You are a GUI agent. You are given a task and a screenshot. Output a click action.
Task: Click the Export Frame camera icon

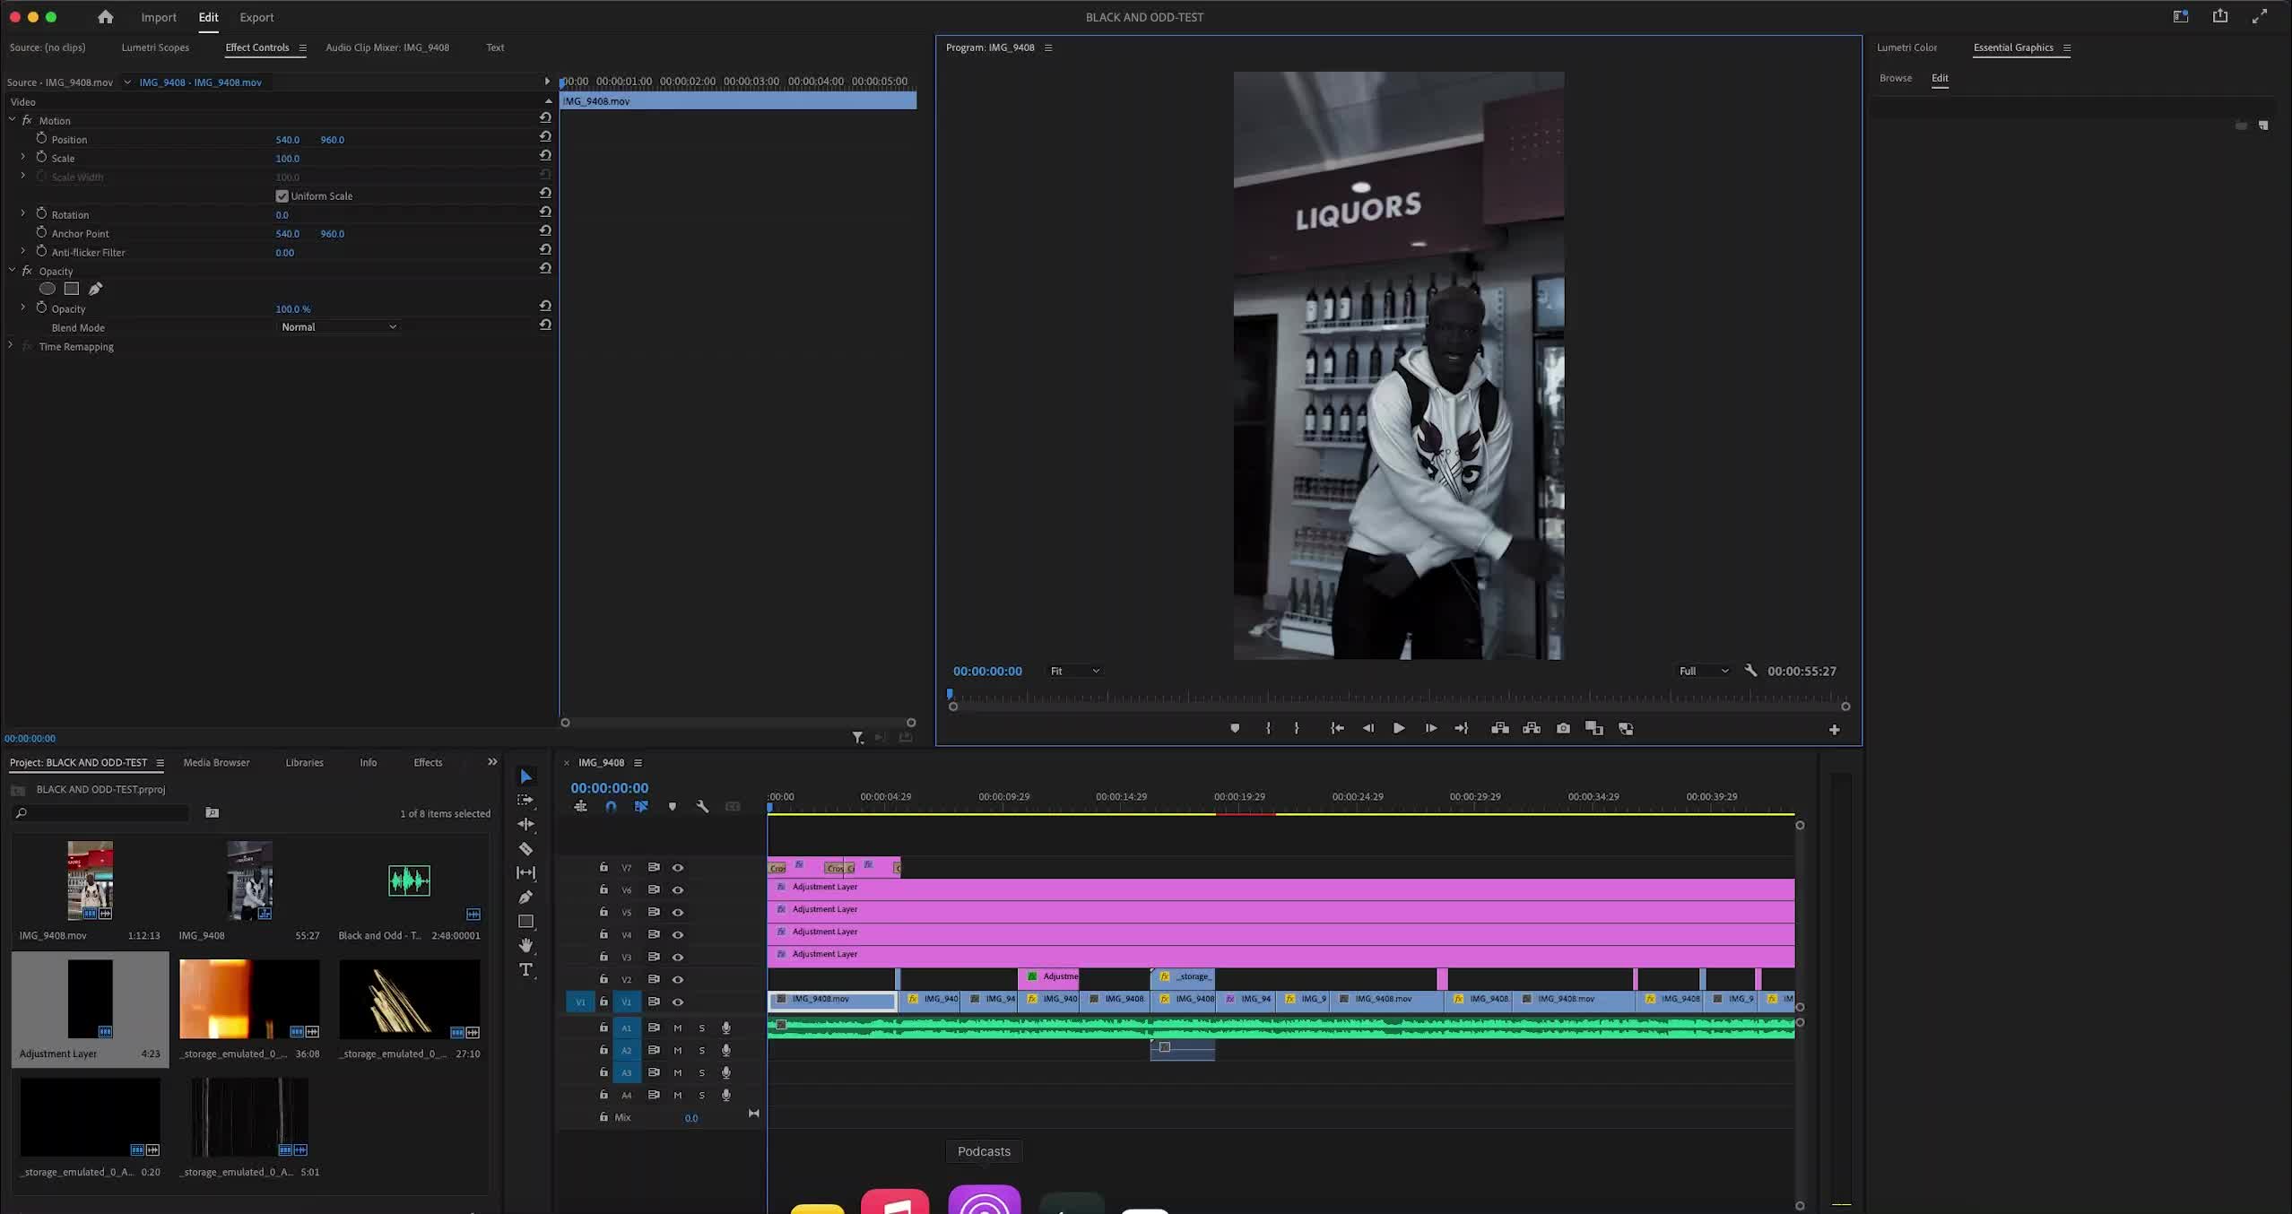pos(1563,728)
